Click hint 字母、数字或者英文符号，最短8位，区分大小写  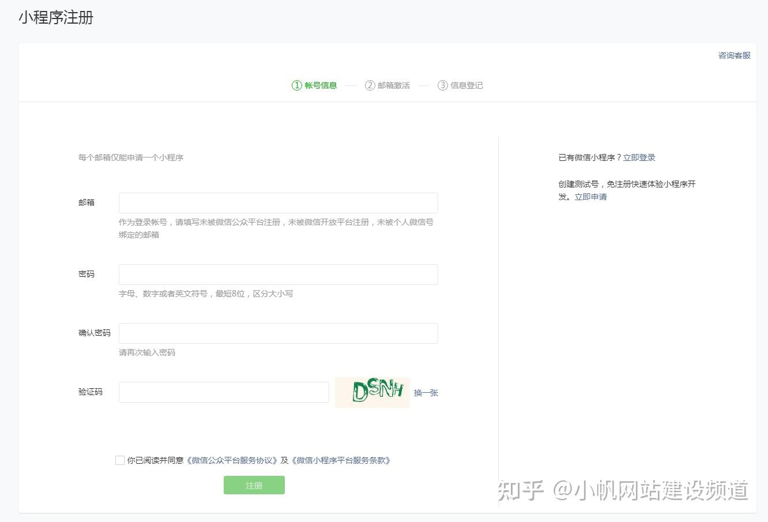pos(206,294)
